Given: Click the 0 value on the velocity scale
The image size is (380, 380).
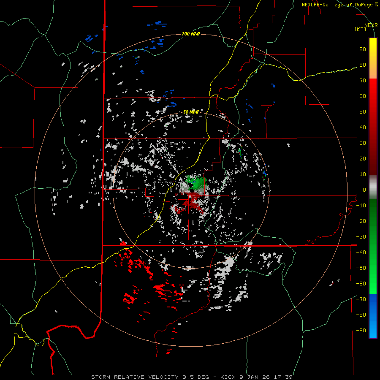Looking at the screenshot, I should coord(364,190).
